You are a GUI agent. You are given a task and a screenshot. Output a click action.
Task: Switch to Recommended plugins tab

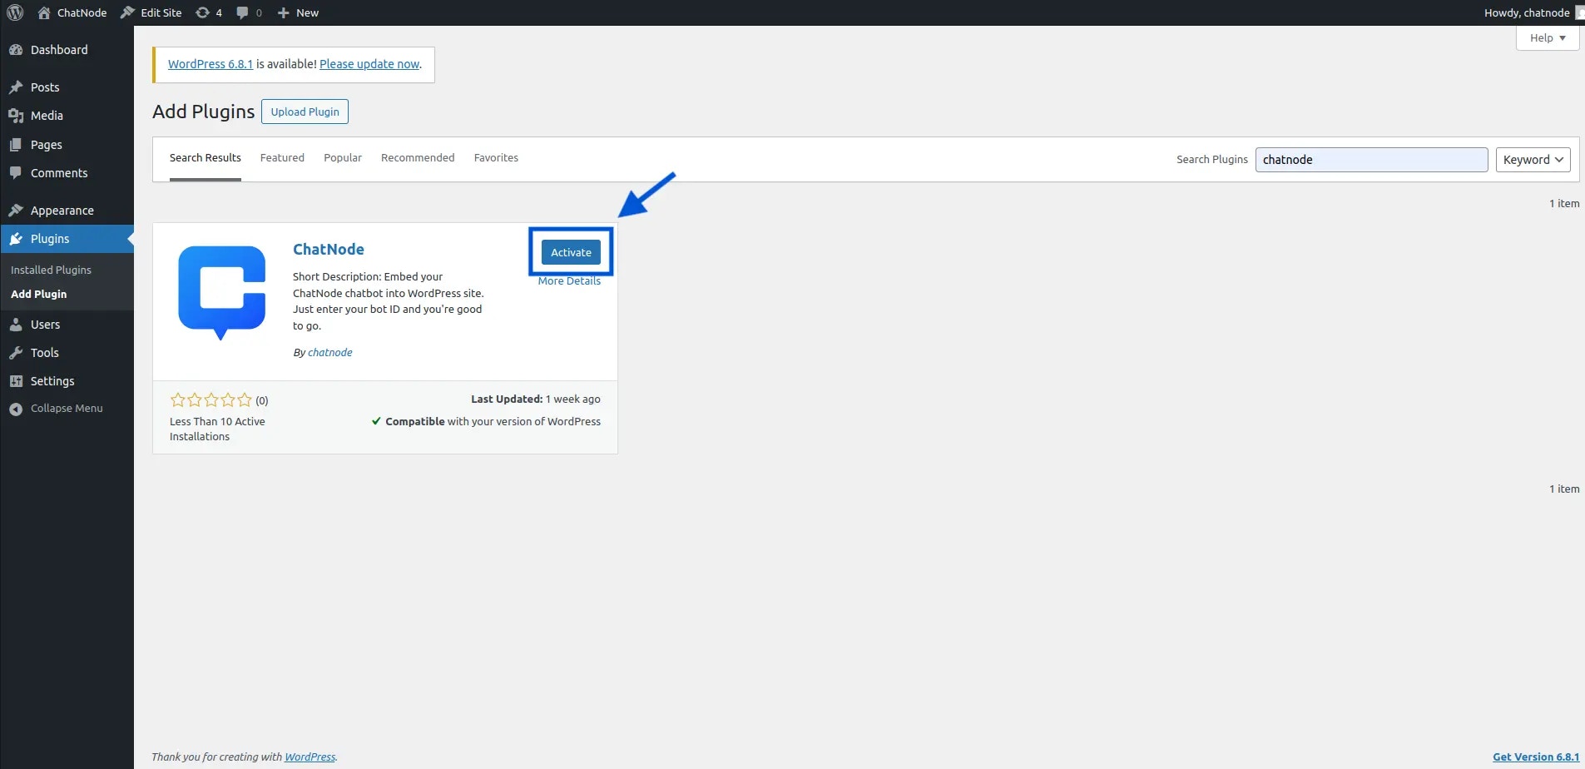point(418,158)
